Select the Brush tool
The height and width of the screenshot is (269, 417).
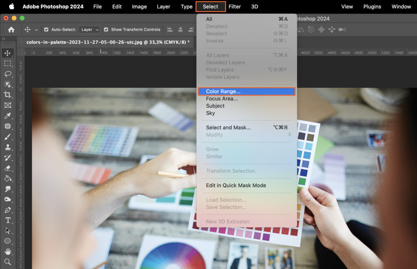[8, 137]
